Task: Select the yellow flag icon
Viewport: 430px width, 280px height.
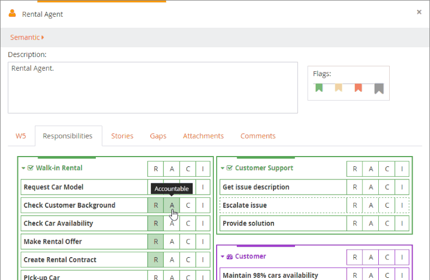Action: [x=339, y=88]
